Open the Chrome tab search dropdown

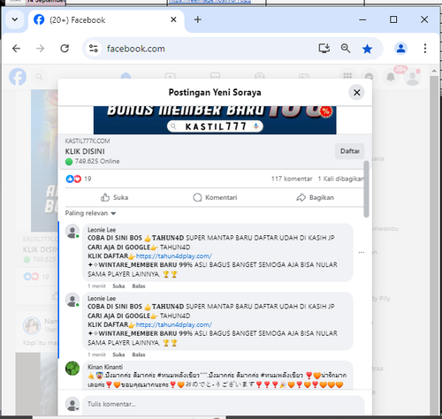(x=15, y=19)
